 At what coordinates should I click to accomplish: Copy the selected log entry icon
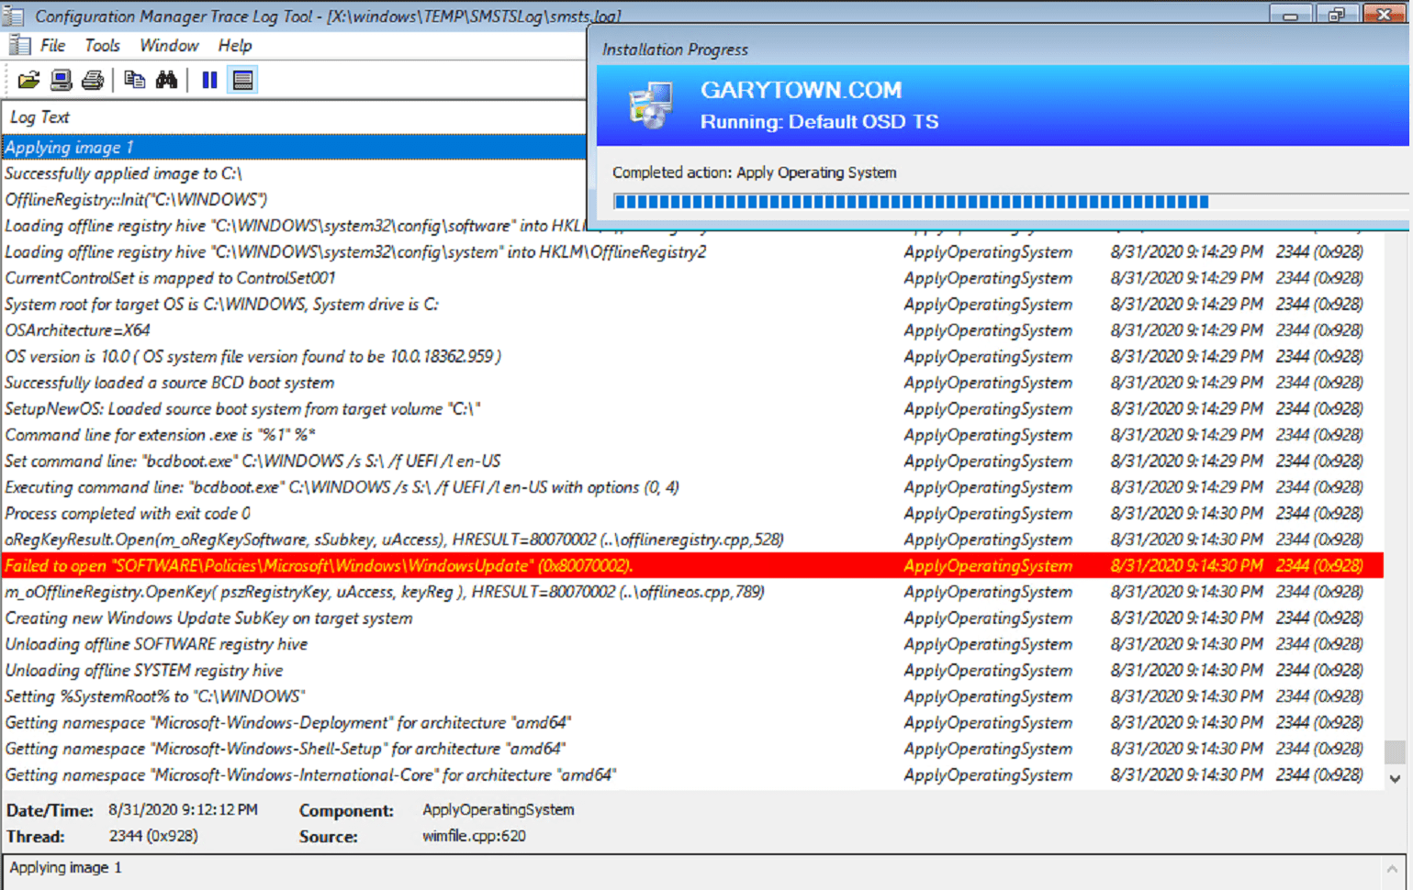[134, 80]
